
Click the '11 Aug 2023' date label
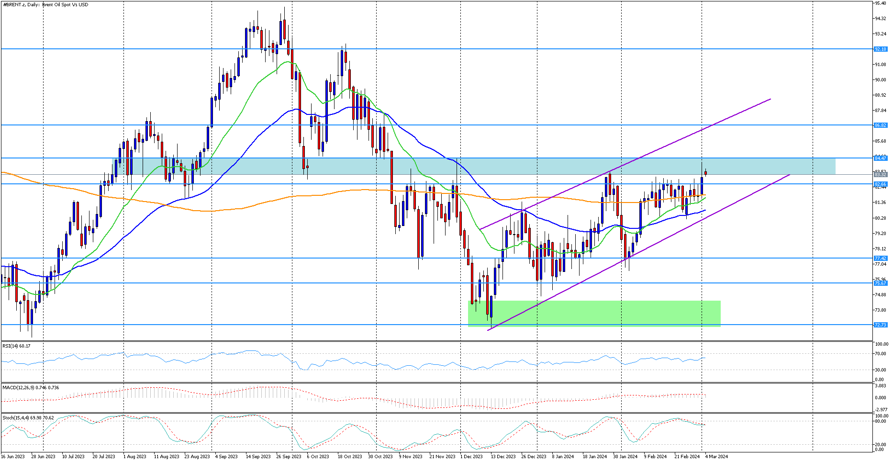coord(167,457)
